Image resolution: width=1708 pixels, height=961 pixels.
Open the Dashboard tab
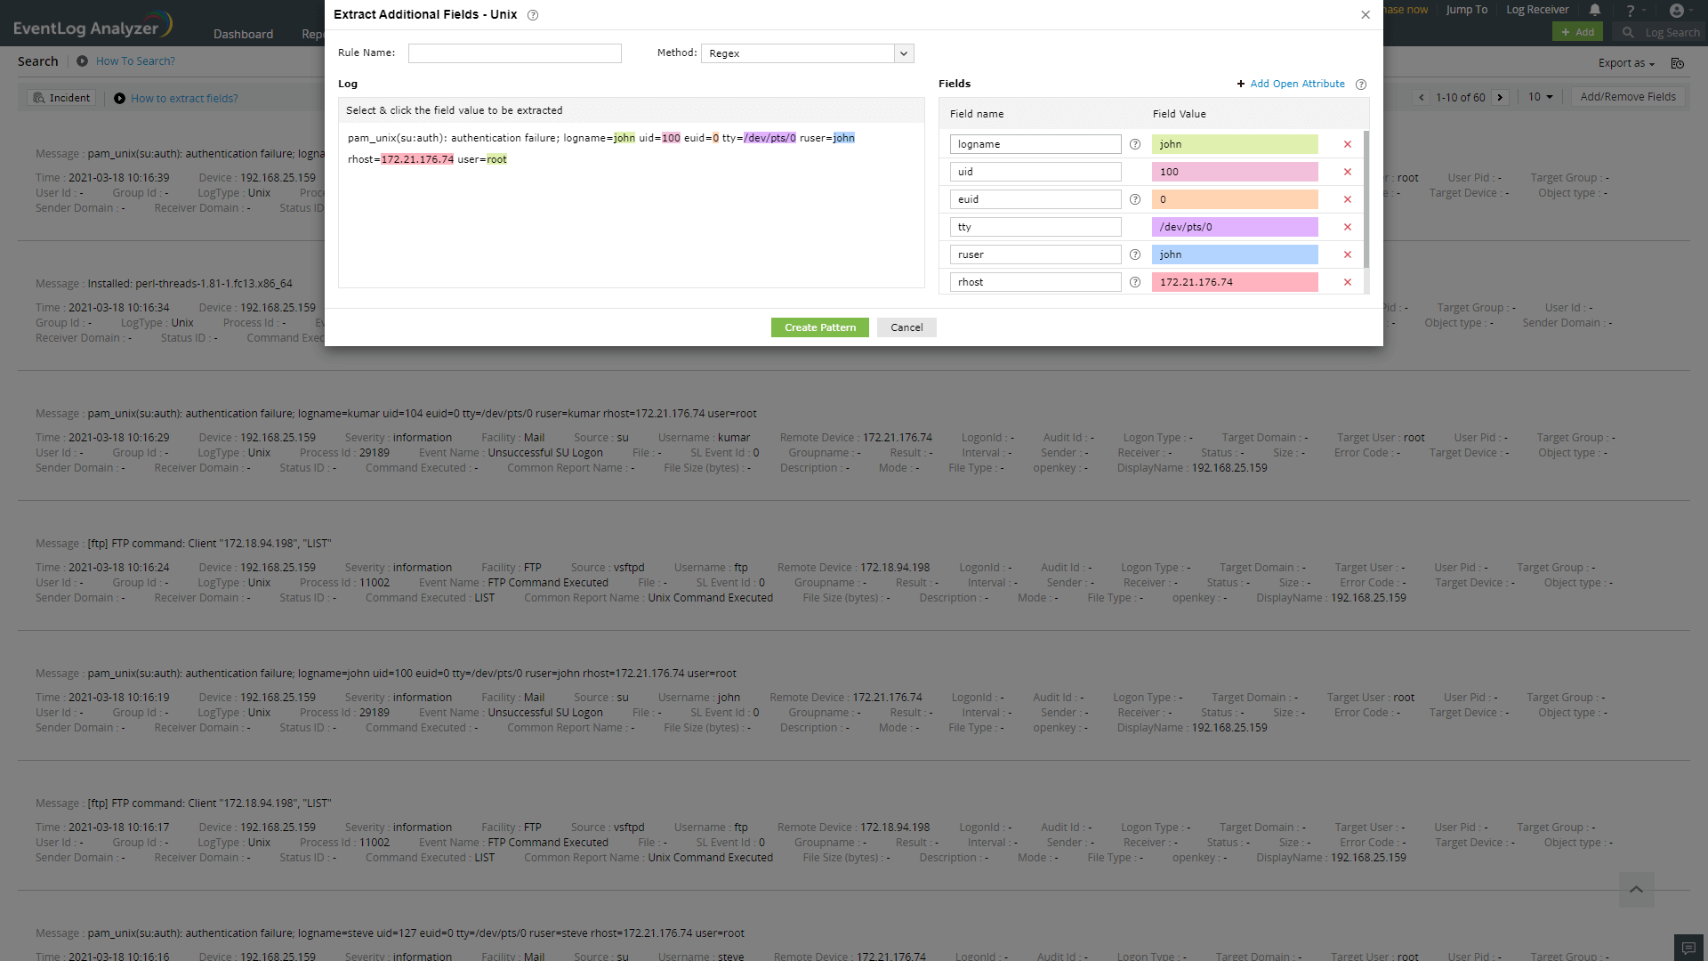coord(243,34)
